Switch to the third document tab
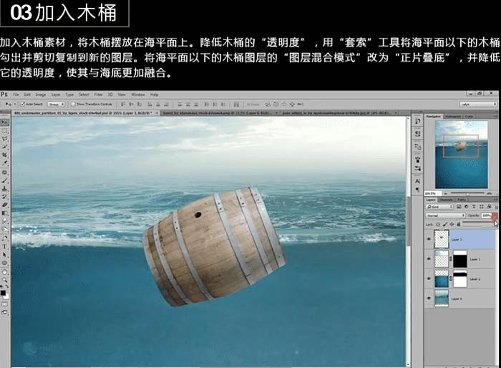This screenshot has width=501, height=368. click(x=339, y=113)
